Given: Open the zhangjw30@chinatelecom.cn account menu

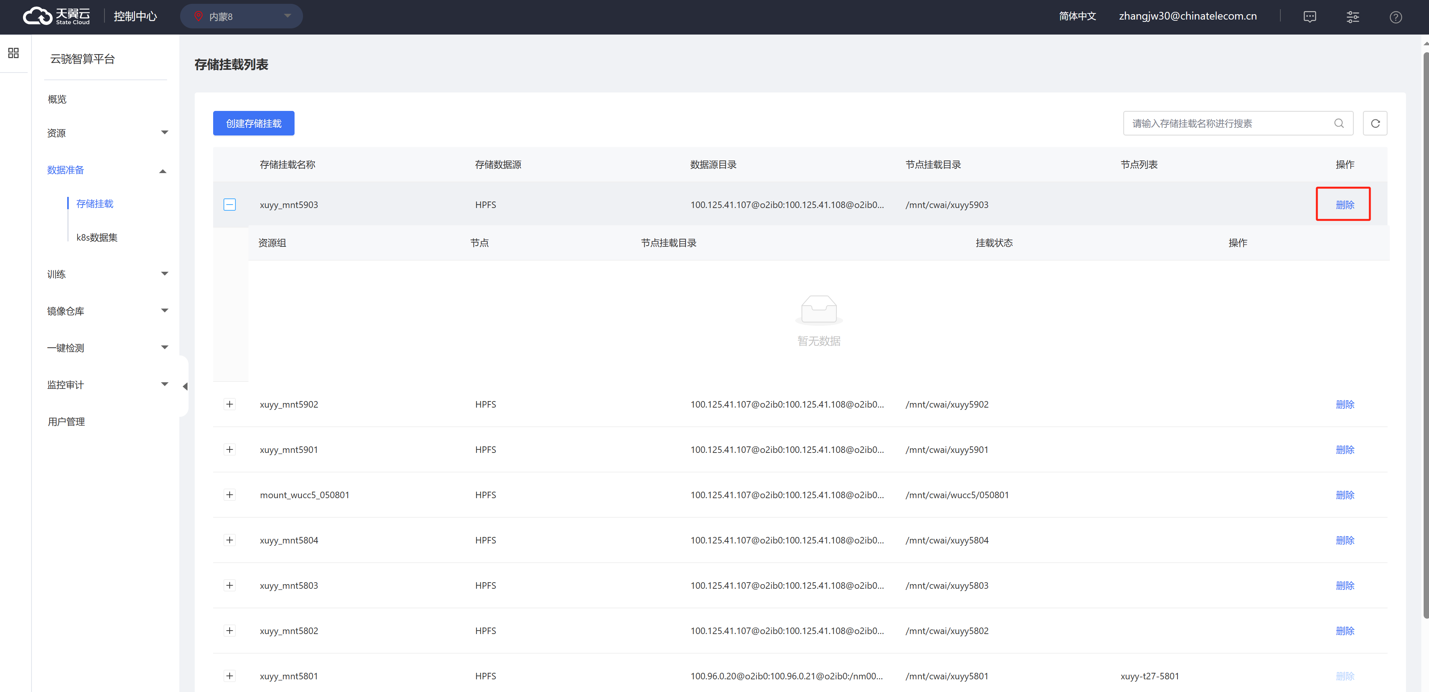Looking at the screenshot, I should (x=1188, y=16).
